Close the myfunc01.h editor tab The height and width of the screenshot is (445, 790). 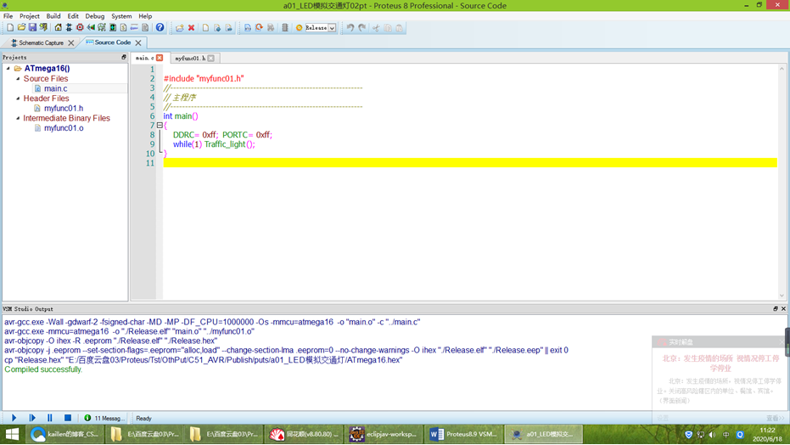click(x=211, y=58)
